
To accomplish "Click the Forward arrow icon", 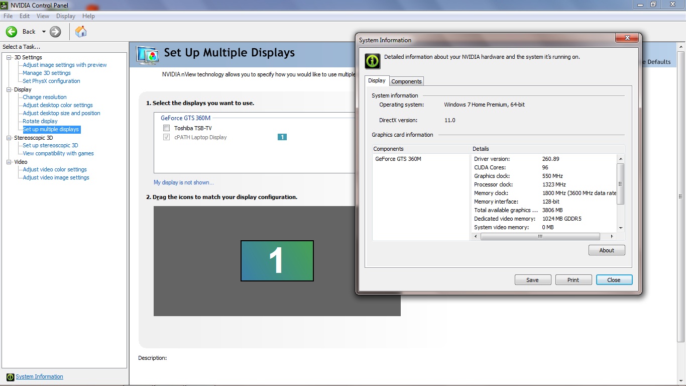I will tap(55, 32).
